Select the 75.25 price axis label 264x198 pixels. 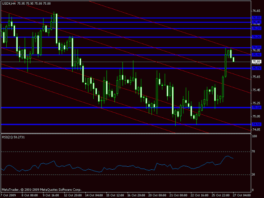tap(256, 103)
